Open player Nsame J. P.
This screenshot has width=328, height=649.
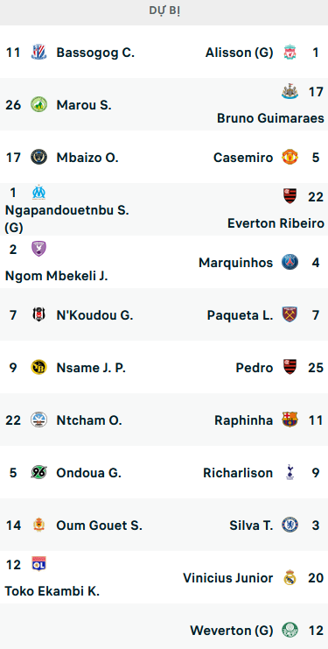coord(91,368)
